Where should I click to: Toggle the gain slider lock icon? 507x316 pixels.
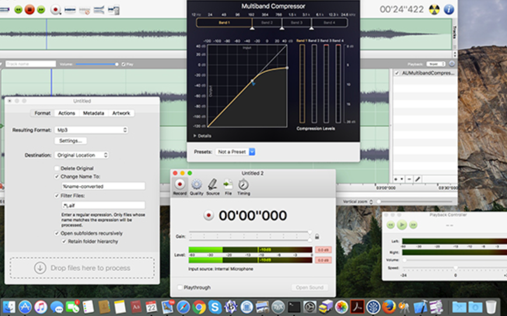317,236
